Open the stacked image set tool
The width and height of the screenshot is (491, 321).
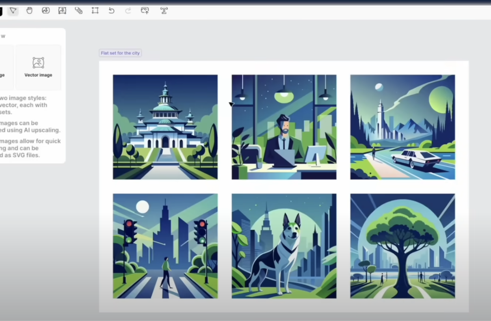coord(79,11)
